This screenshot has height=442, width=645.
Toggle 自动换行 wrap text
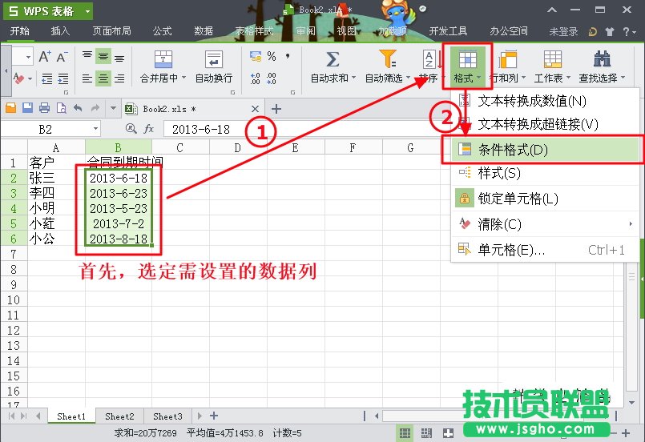tap(213, 66)
